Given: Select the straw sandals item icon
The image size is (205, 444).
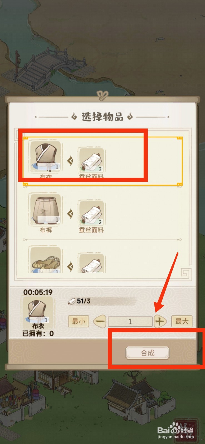Looking at the screenshot, I should coord(46,259).
